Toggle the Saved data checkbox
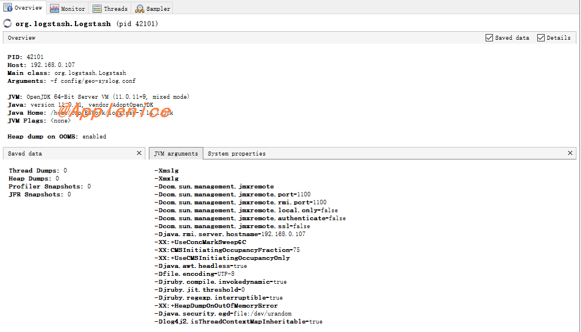581x332 pixels. 489,38
